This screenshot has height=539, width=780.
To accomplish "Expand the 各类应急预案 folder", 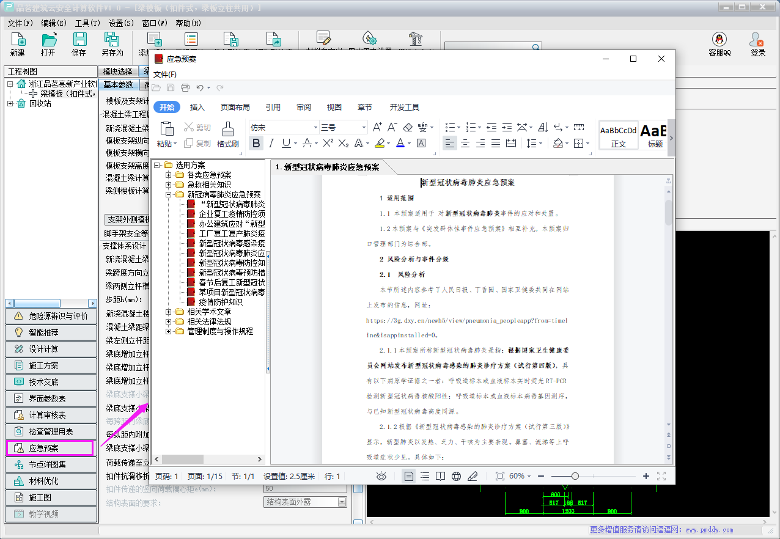I will [169, 175].
